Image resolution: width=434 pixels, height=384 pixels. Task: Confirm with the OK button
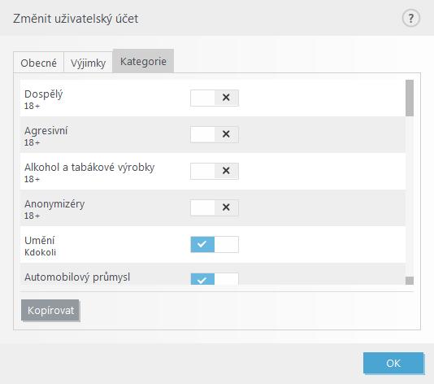393,363
